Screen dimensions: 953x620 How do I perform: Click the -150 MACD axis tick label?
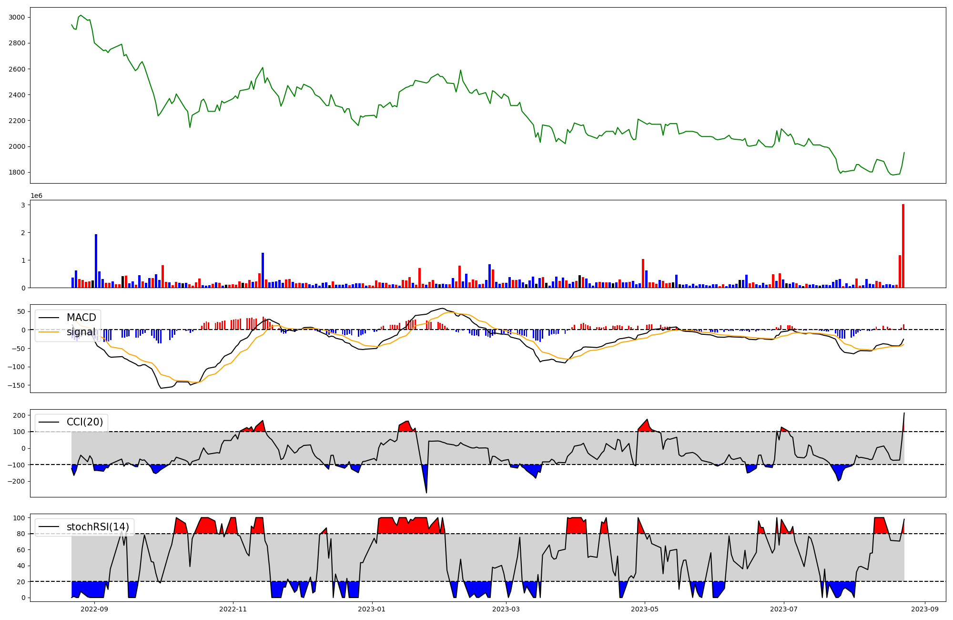(17, 385)
